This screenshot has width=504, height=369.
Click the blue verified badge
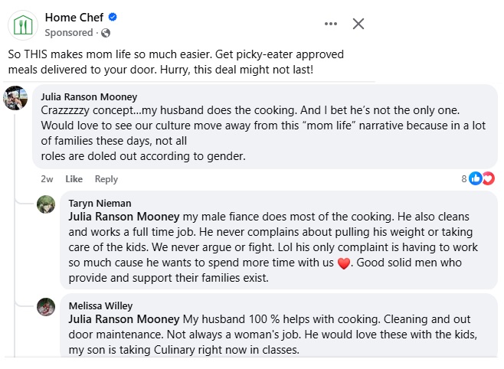tap(113, 18)
